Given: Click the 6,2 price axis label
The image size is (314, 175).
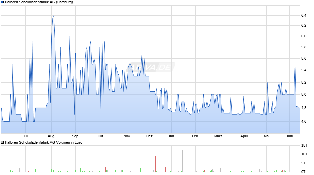Looking at the screenshot, I should click(304, 26).
